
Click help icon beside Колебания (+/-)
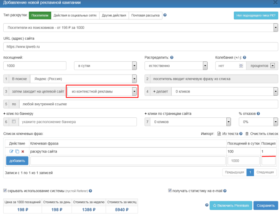(x=244, y=57)
